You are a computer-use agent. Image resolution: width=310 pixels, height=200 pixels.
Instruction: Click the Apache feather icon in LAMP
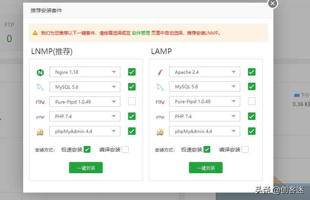(160, 72)
